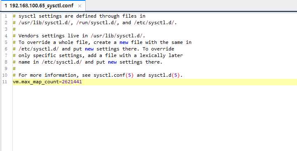Click the word 'Vendors' on line 4
Screen dimensions: 297x151
[x=28, y=36]
